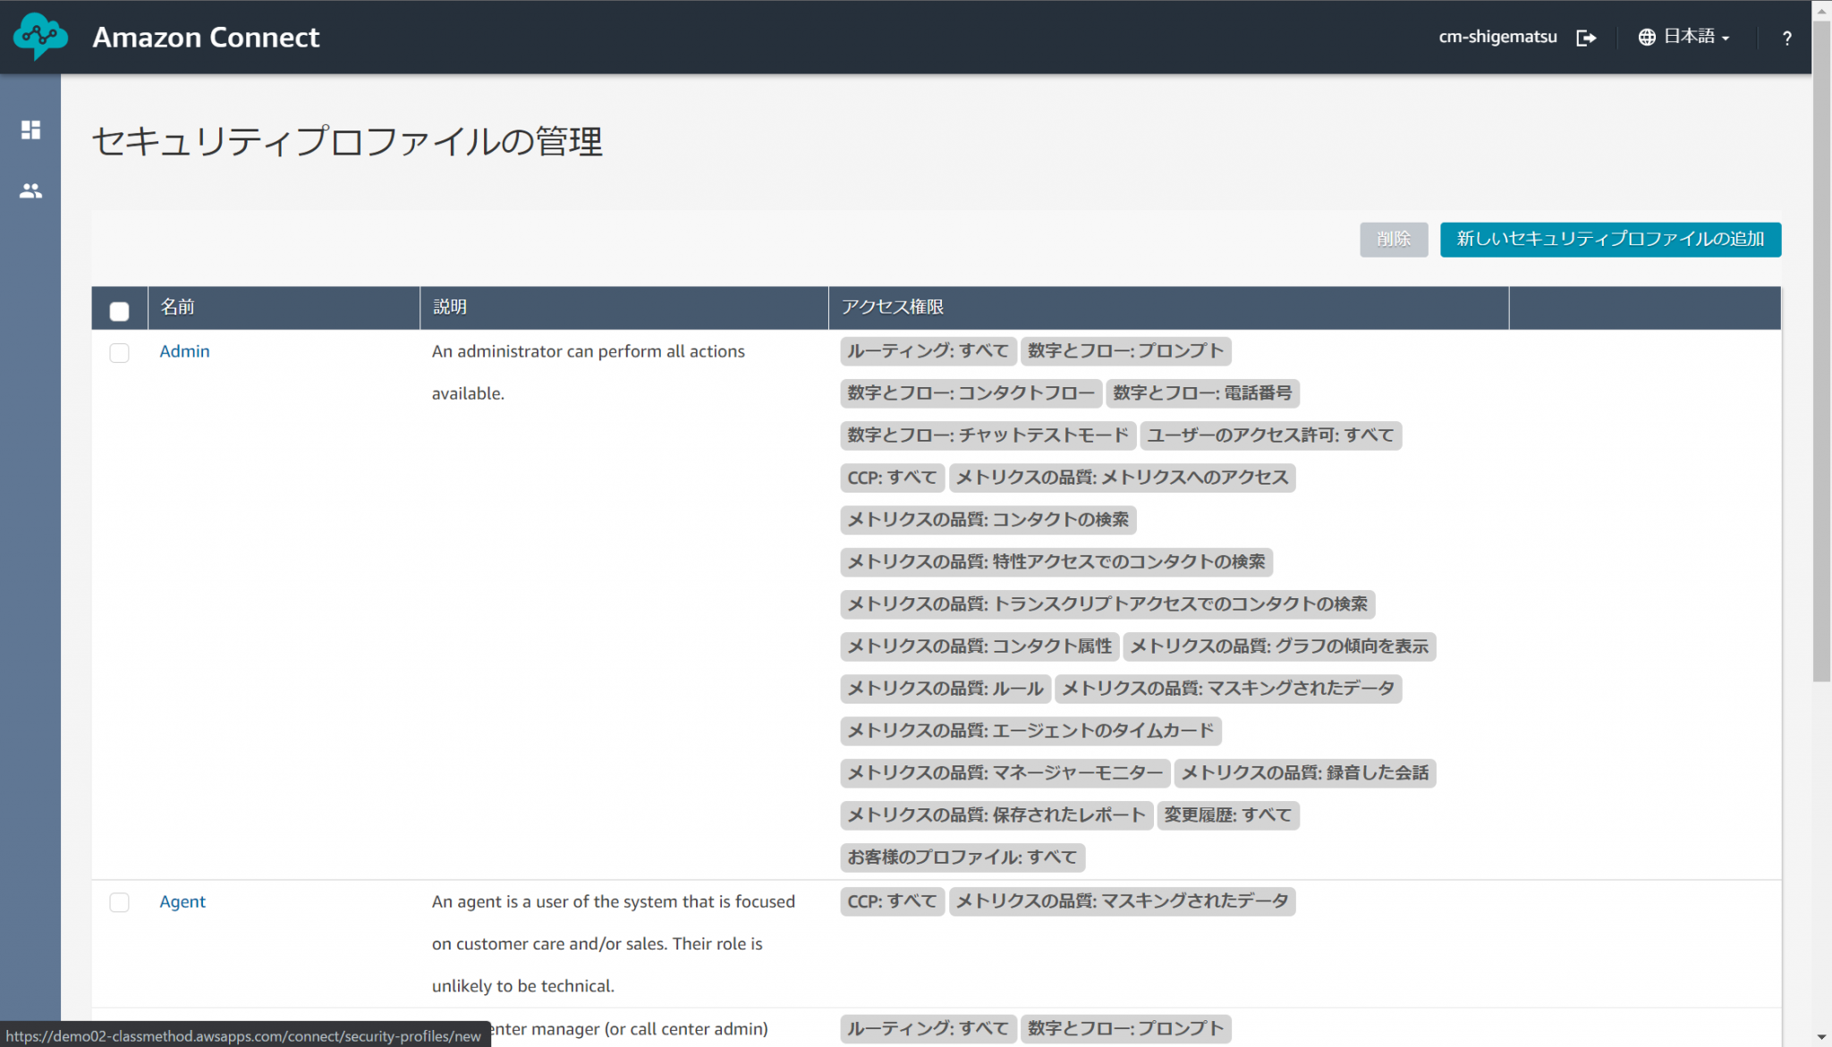This screenshot has width=1832, height=1047.
Task: Click the Amazon Connect title text
Action: 206,37
